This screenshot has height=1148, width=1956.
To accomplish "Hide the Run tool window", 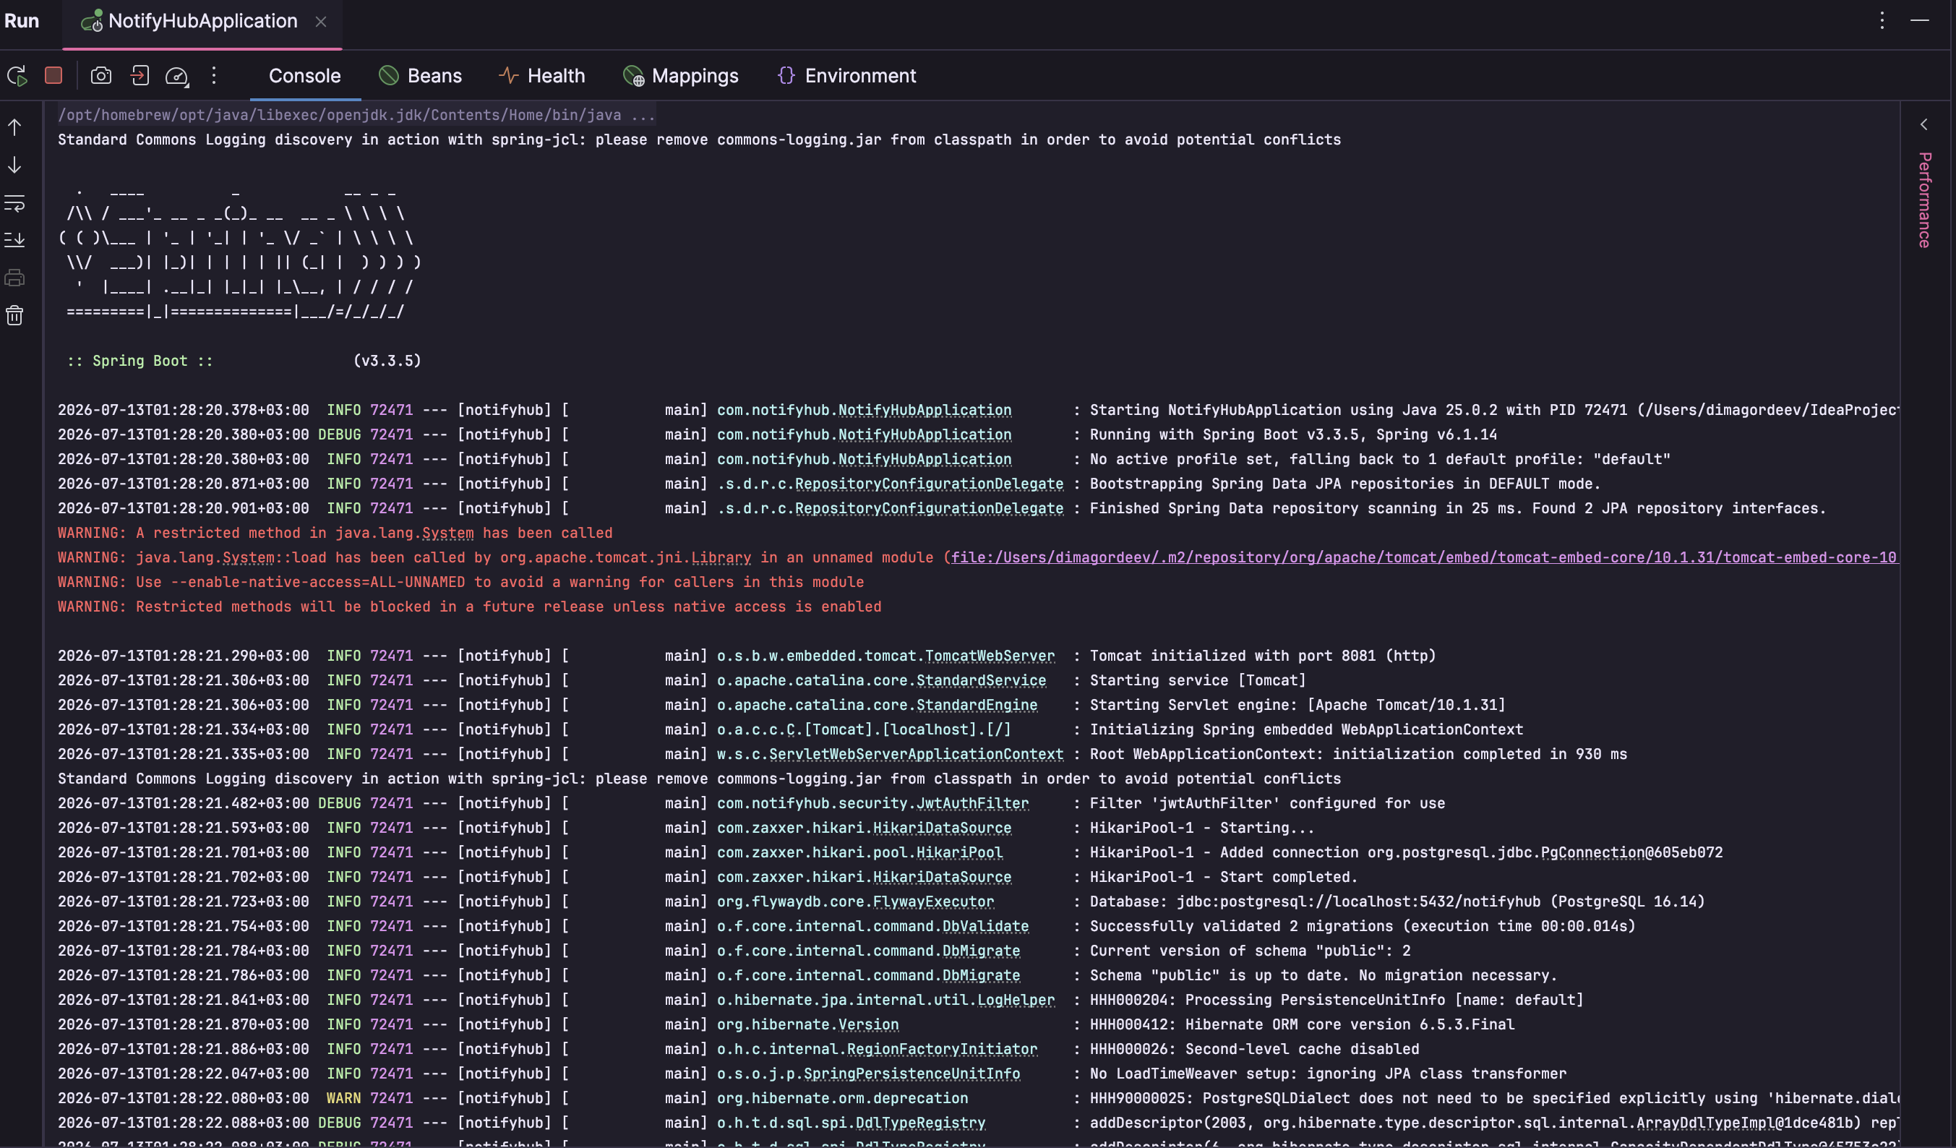I will click(x=1920, y=20).
